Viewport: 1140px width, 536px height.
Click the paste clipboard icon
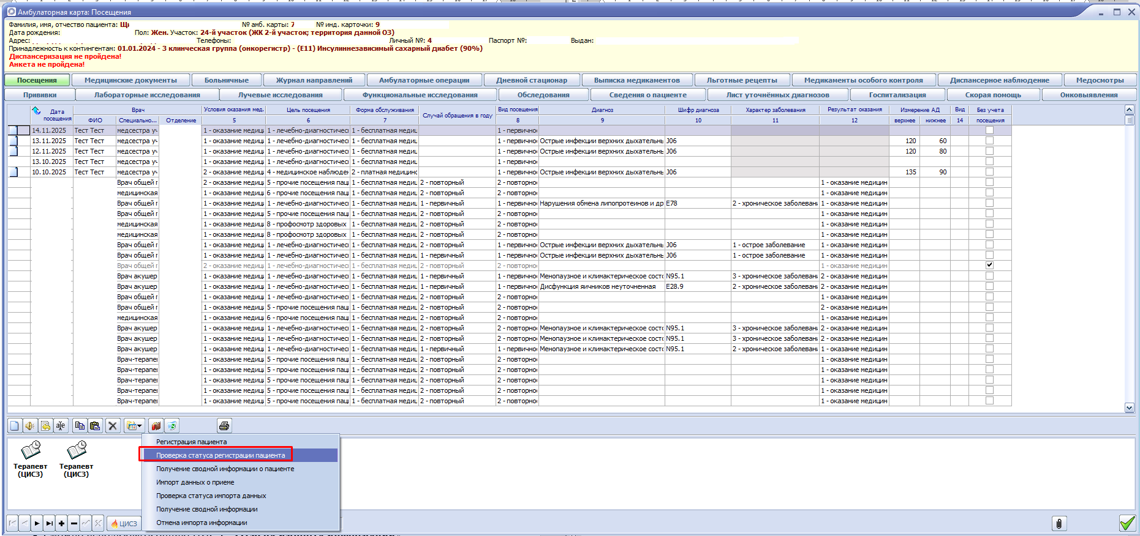95,426
